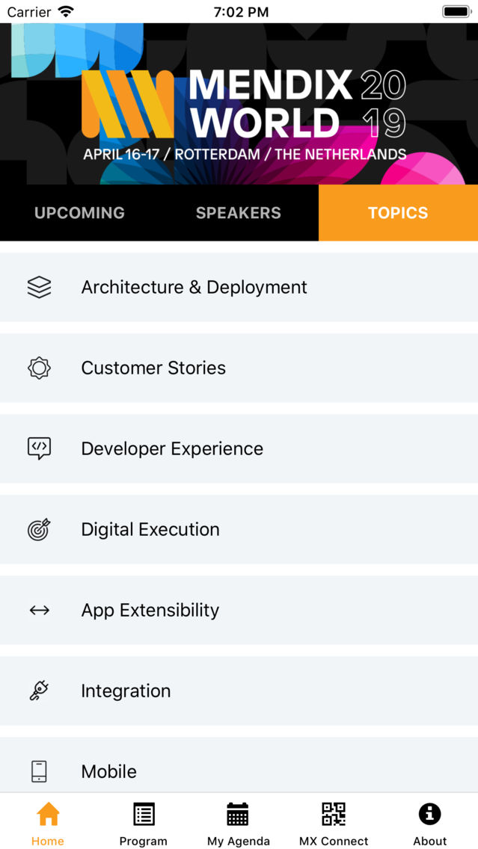This screenshot has width=478, height=849.
Task: Go to My Agenda label
Action: [239, 842]
